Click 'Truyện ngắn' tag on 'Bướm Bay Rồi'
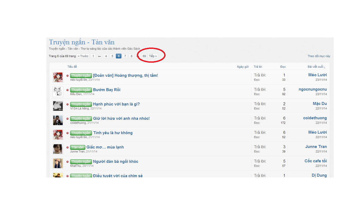 pos(81,90)
